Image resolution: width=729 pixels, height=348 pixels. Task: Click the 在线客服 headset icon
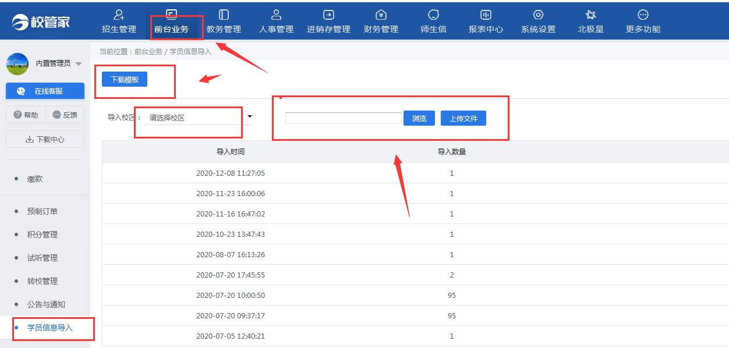coord(21,91)
